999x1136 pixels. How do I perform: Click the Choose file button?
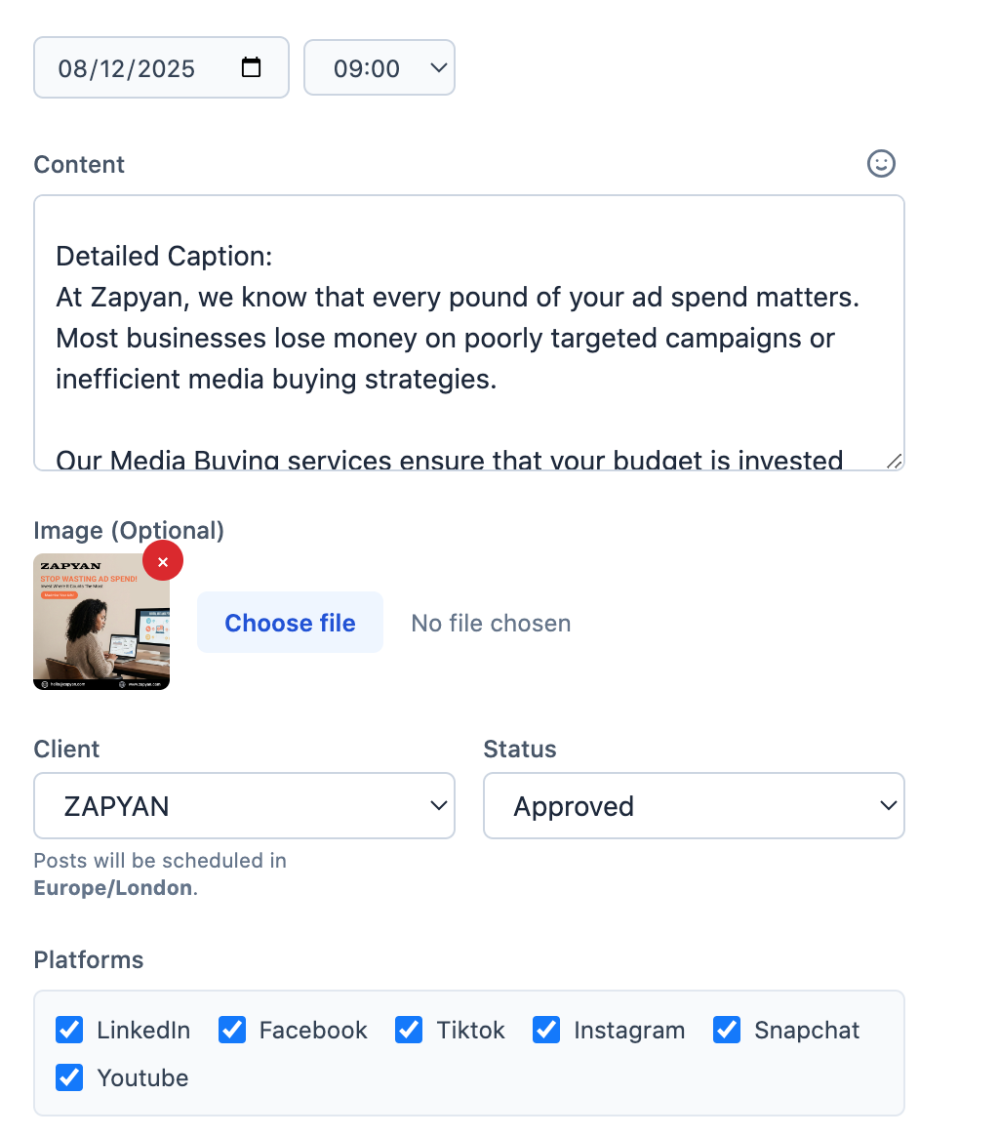click(x=290, y=623)
